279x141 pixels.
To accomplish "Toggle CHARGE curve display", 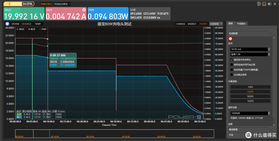I will [x=181, y=24].
